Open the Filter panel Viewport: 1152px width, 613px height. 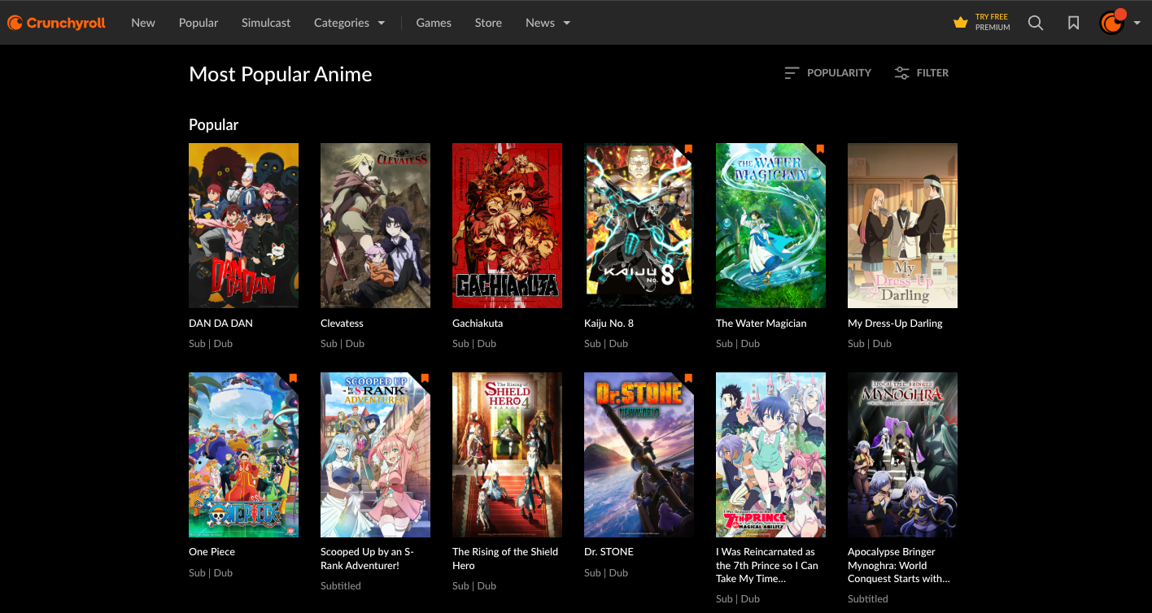pos(922,72)
